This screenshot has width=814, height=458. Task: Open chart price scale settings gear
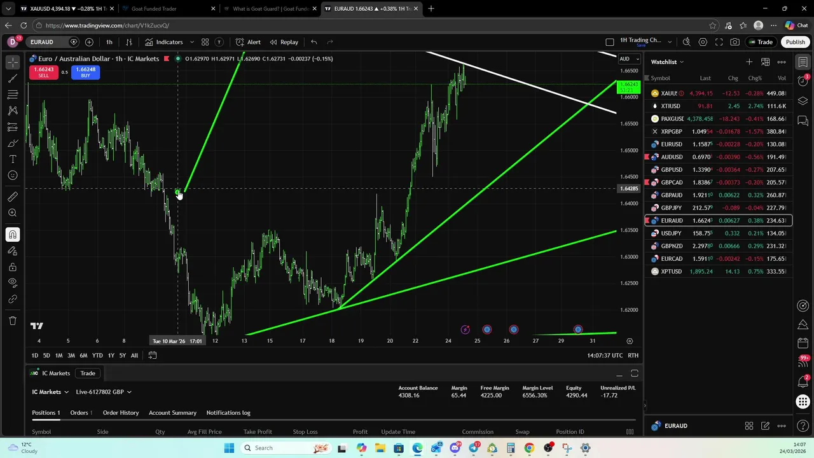click(x=630, y=341)
